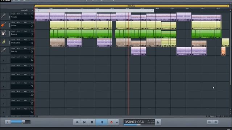
Task: Mute the Guitar track
Action: (18, 22)
